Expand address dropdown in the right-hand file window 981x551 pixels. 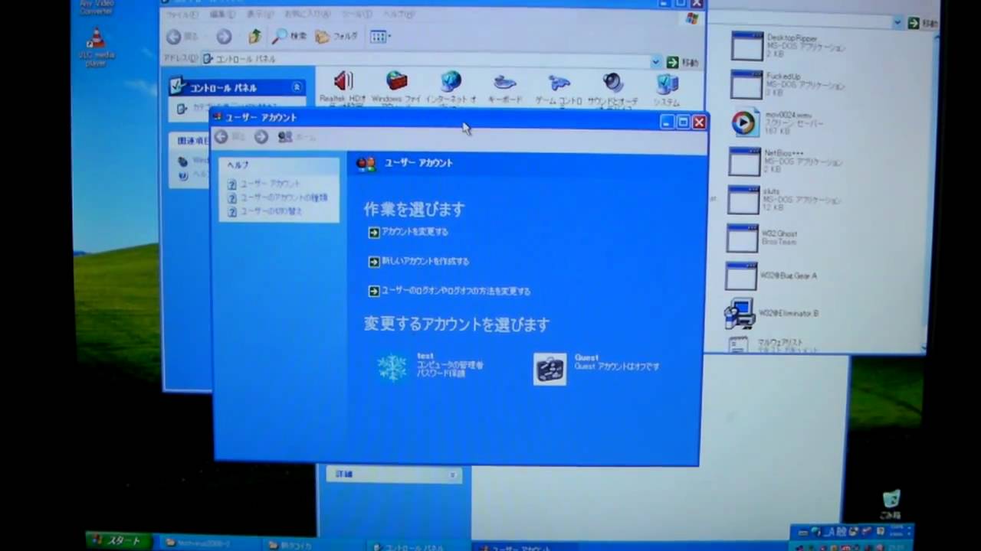(897, 23)
